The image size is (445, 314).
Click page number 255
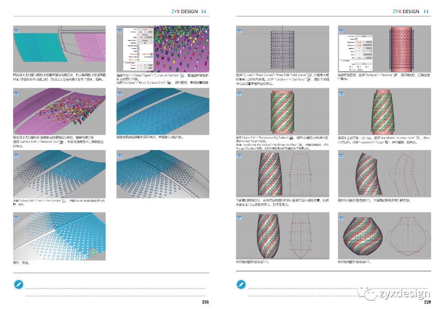point(205,302)
